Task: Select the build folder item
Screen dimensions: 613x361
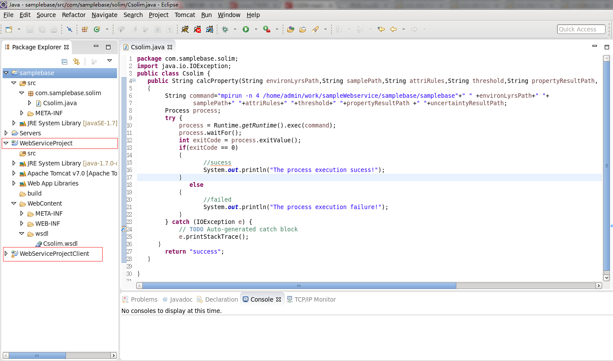Action: [x=31, y=193]
